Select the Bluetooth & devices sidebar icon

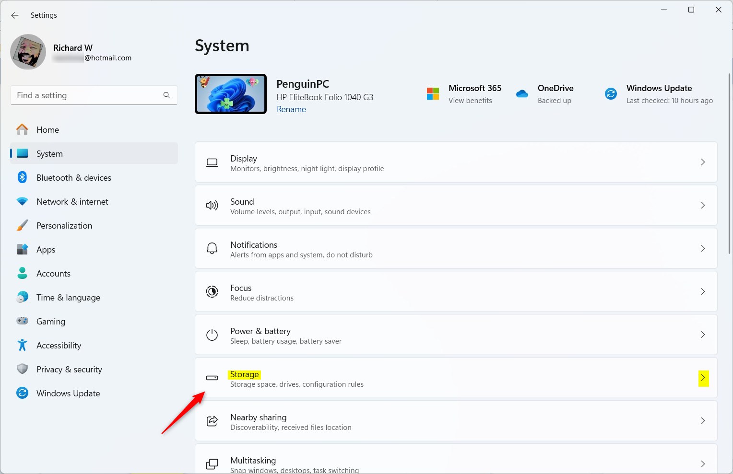pyautogui.click(x=23, y=177)
